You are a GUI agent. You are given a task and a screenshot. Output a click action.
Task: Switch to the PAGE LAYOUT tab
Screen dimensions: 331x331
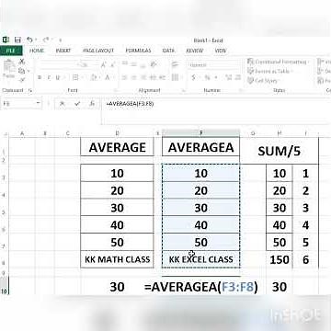[98, 51]
